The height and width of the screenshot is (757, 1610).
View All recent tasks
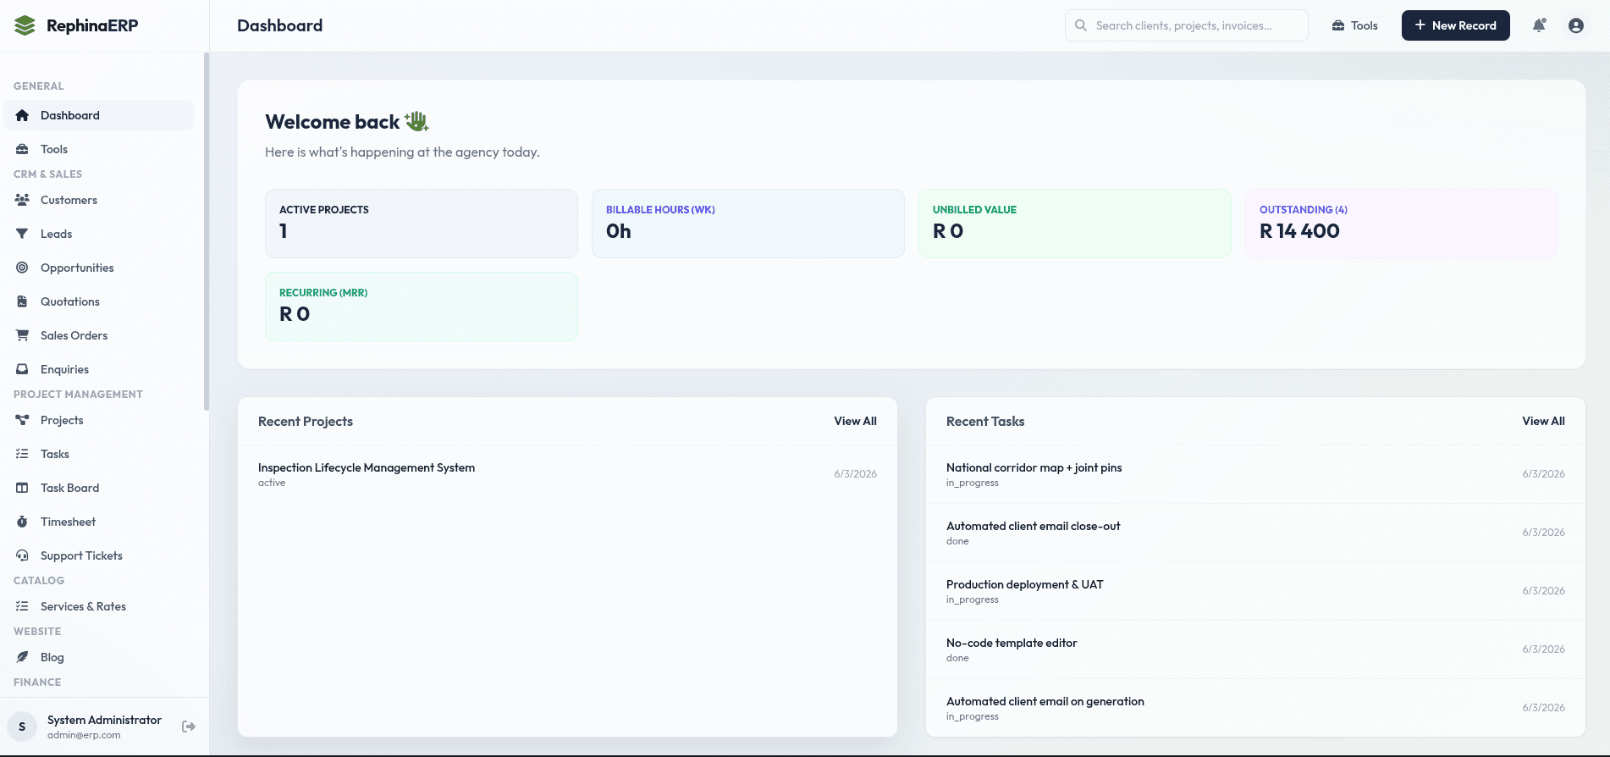1543,421
